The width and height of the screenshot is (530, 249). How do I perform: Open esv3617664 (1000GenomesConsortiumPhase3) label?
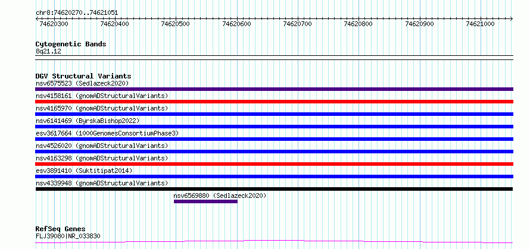click(x=107, y=133)
